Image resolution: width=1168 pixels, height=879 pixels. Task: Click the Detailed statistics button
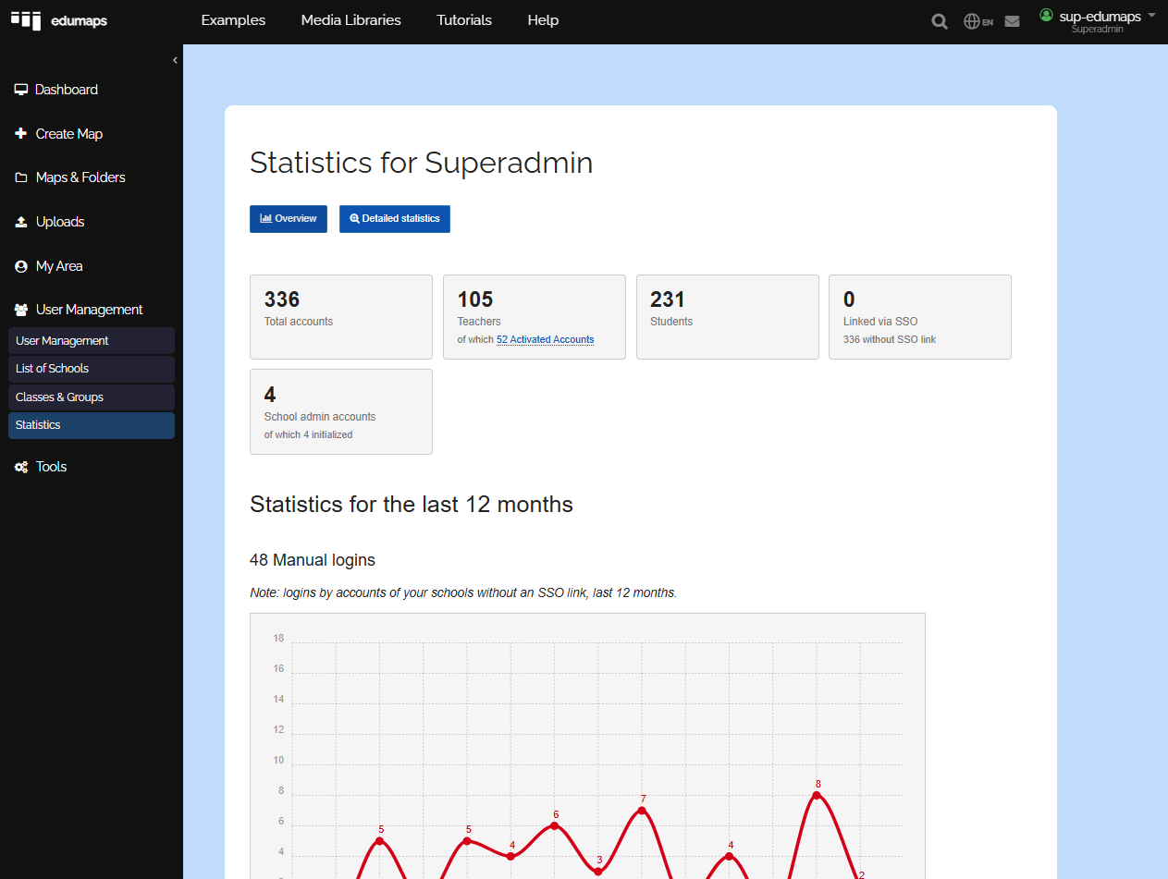pos(395,219)
